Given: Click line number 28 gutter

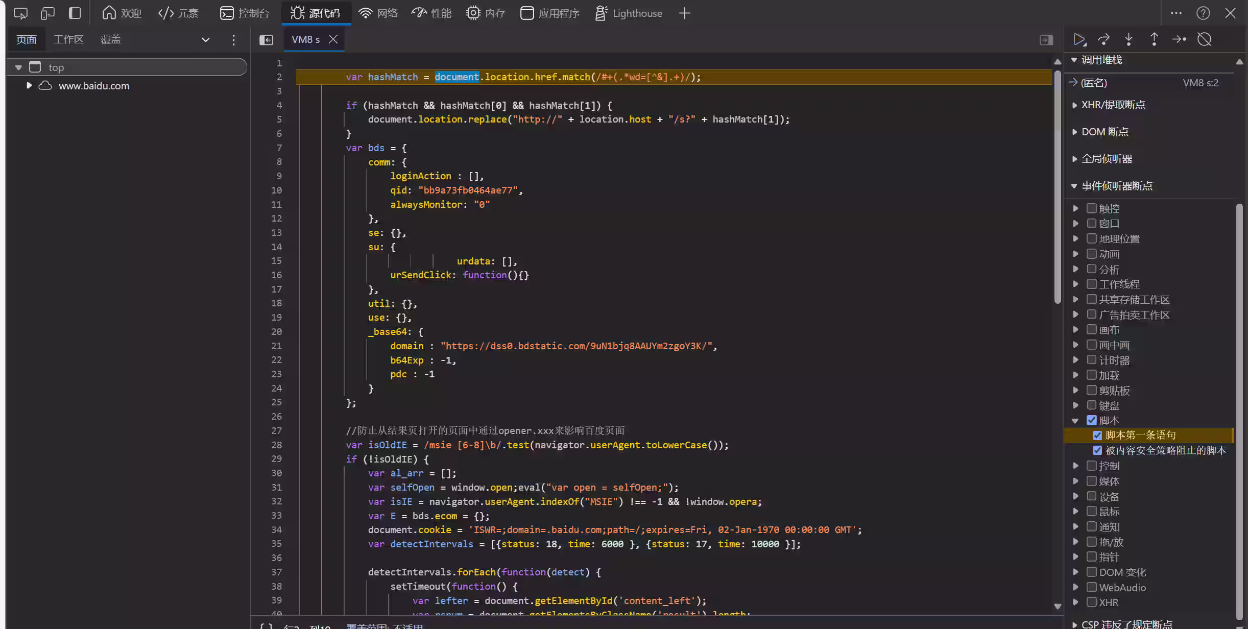Looking at the screenshot, I should coord(276,445).
